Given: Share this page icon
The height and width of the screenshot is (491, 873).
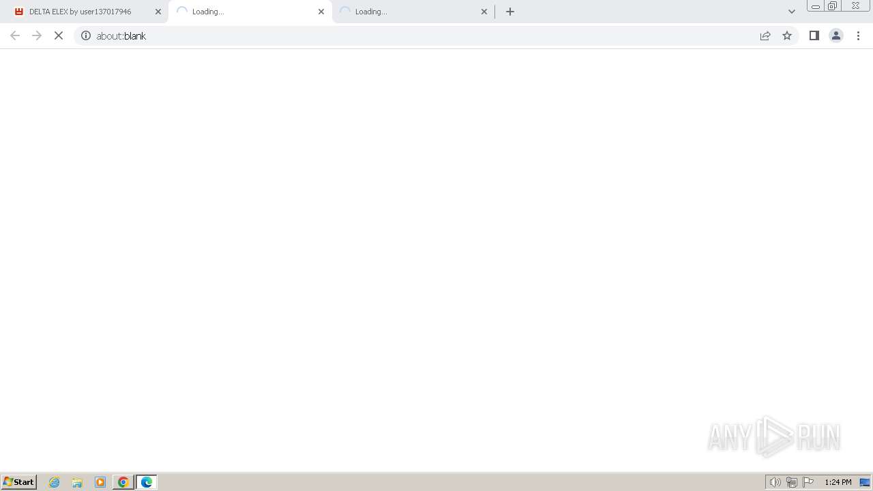Looking at the screenshot, I should [765, 35].
